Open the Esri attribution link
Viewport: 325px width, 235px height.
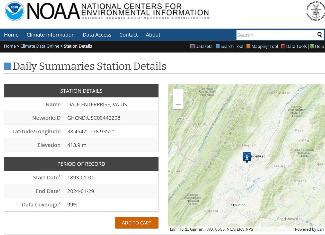point(320,229)
